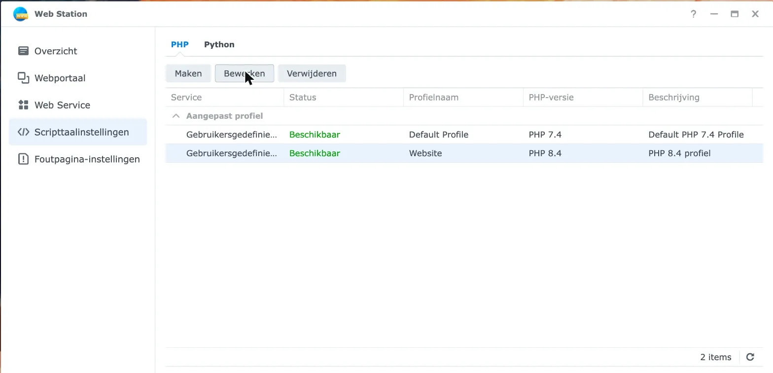Click the Scripttaalinstellingen code icon
This screenshot has height=373, width=773.
click(x=23, y=132)
